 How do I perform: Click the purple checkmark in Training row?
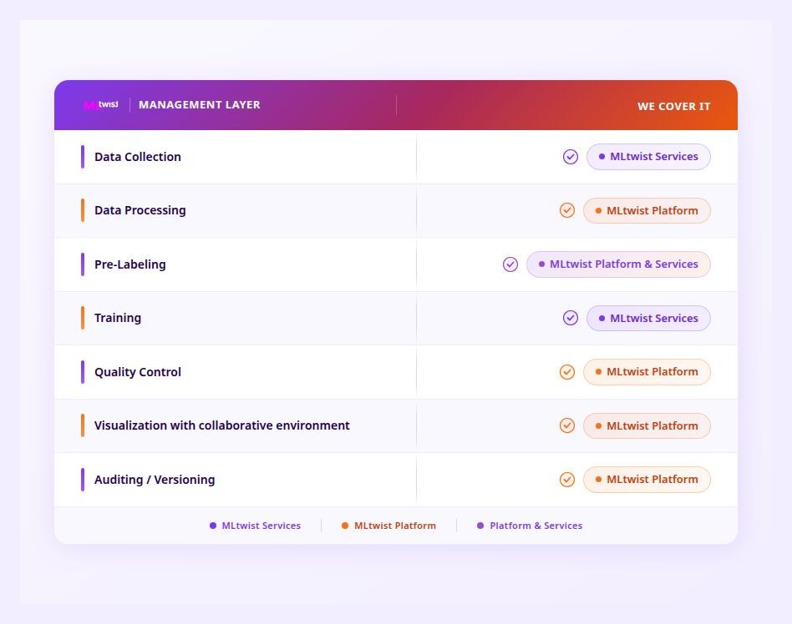571,318
